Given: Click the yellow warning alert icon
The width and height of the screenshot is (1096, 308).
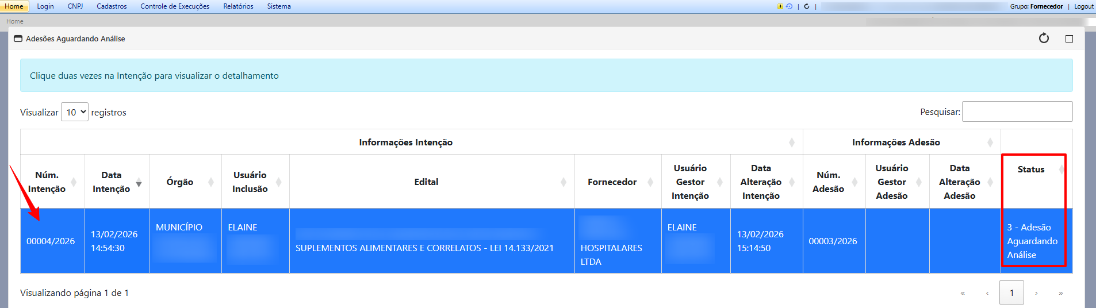Looking at the screenshot, I should (x=780, y=6).
